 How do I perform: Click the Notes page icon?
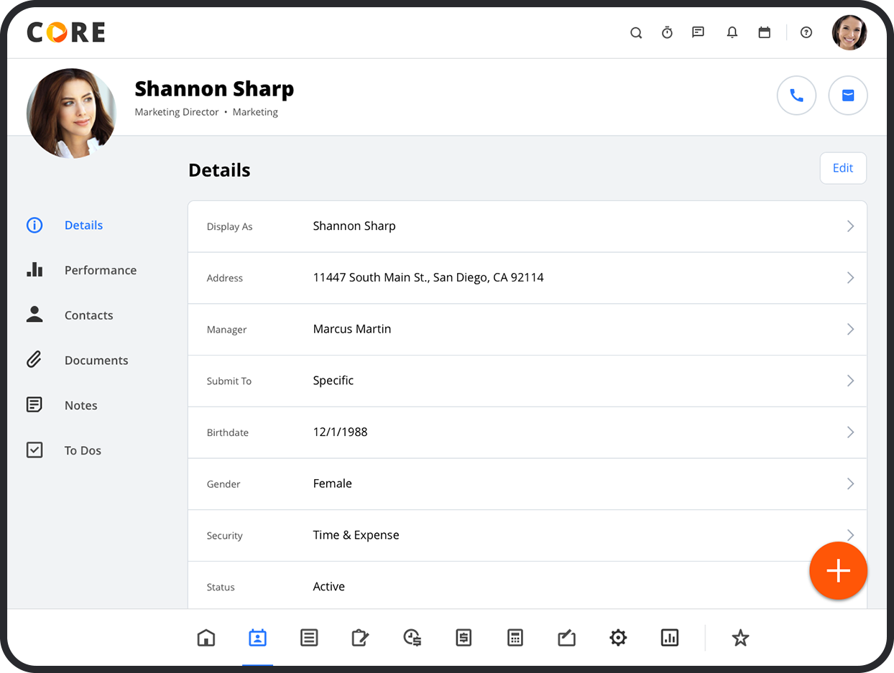[34, 404]
